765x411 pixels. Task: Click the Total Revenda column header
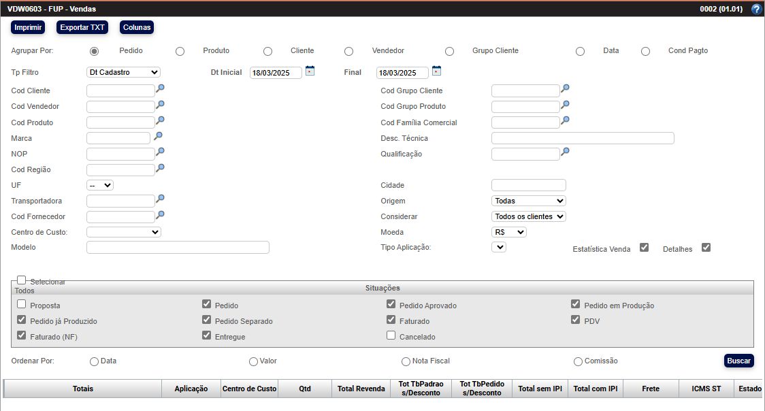[x=361, y=389]
